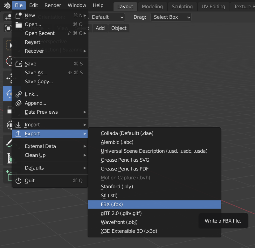Click the Quit power icon

pyautogui.click(x=19, y=181)
